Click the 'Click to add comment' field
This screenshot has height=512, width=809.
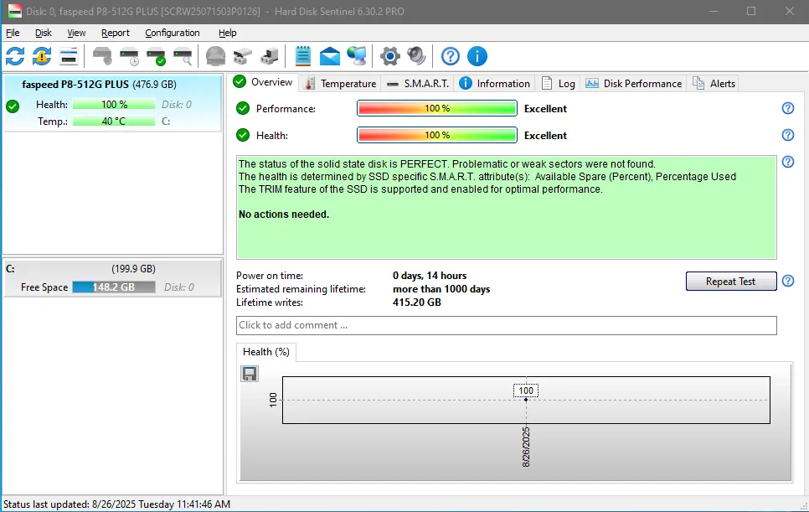tap(506, 325)
